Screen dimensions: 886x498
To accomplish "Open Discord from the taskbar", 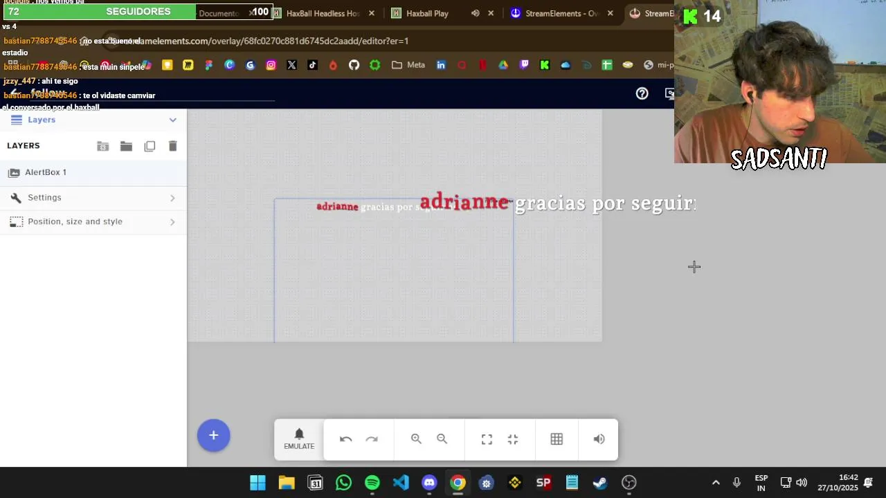I will point(429,483).
